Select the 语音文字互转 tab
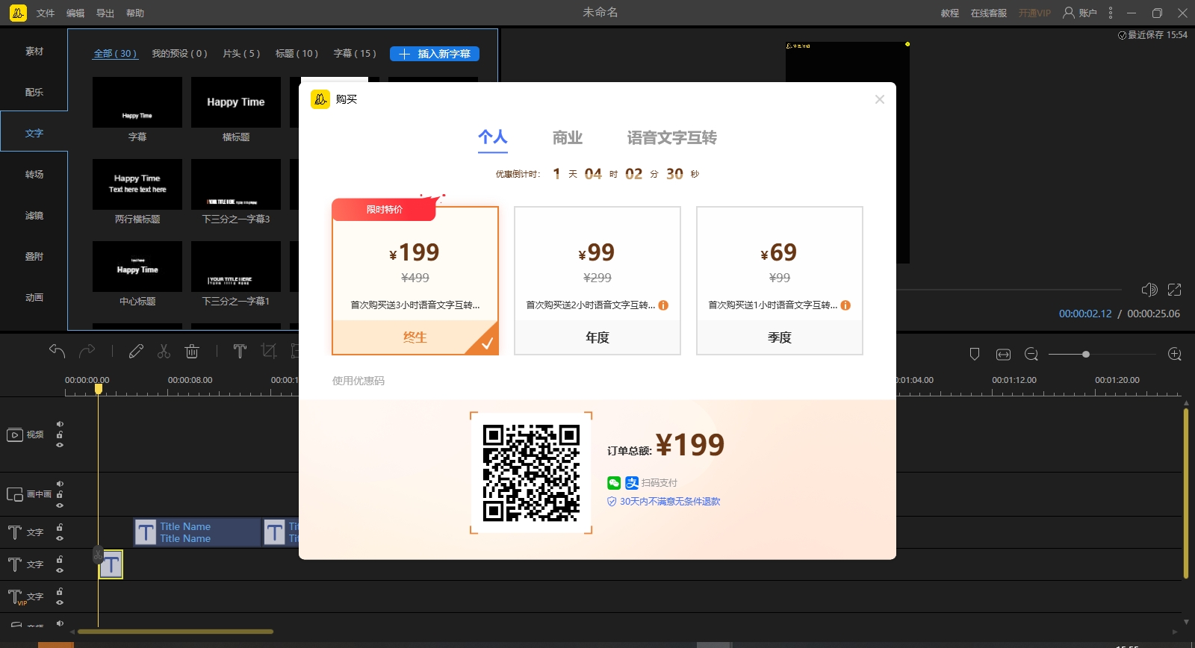The width and height of the screenshot is (1195, 648). click(x=671, y=137)
